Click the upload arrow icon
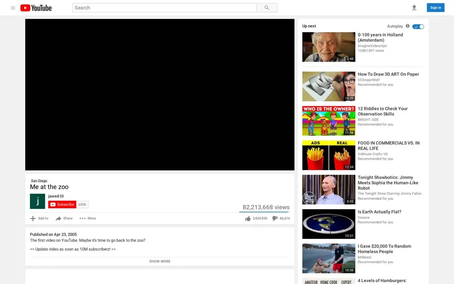The image size is (454, 284). tap(414, 8)
